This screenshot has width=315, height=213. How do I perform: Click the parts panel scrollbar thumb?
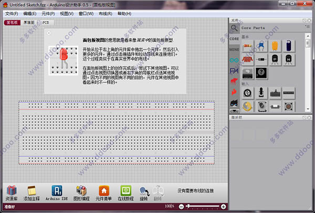(308, 43)
